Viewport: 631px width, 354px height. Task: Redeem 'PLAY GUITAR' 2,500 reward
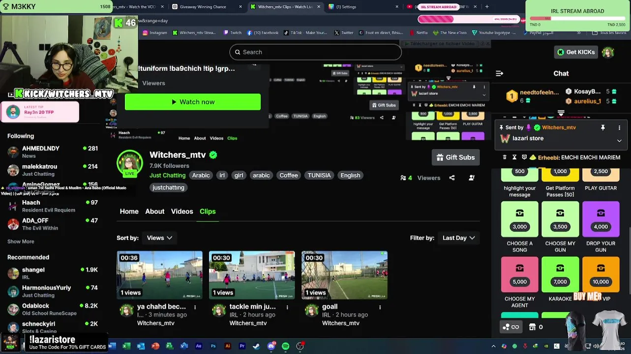coord(601,175)
